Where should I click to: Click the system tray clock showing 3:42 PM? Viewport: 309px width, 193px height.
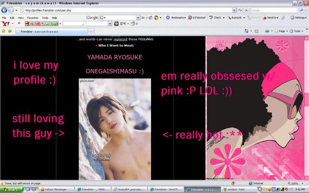(300, 190)
